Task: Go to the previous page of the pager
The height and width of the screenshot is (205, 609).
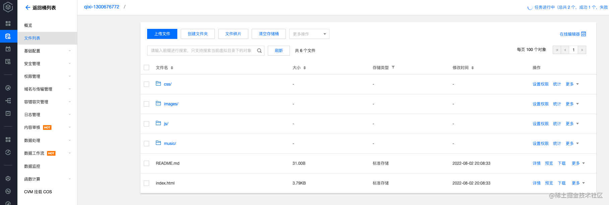Action: pos(565,50)
